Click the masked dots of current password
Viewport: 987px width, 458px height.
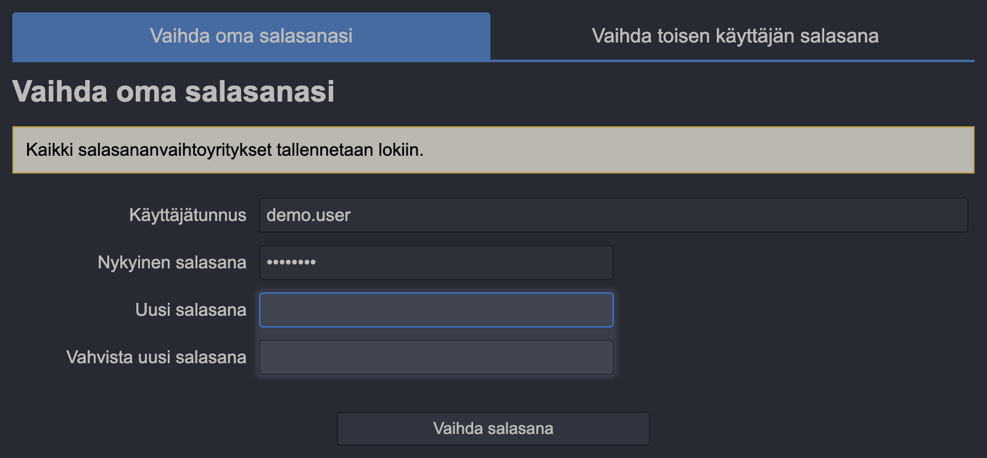(x=291, y=262)
